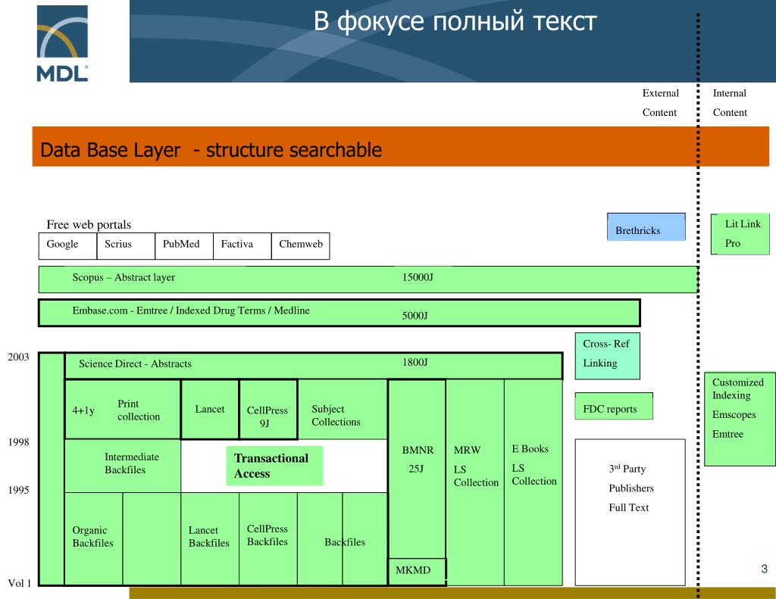
Task: Click the plain 'Backfiles' label
Action: 345,542
